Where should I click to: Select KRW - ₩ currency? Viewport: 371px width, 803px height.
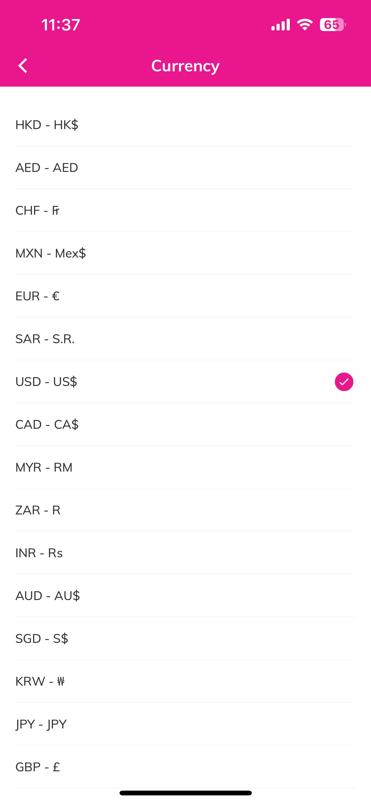pos(185,681)
